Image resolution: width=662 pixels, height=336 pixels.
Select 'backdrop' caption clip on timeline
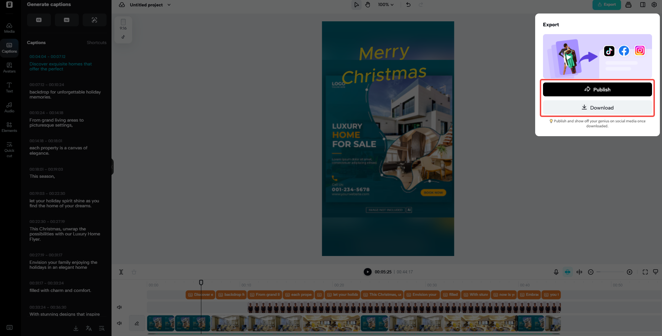pos(231,295)
